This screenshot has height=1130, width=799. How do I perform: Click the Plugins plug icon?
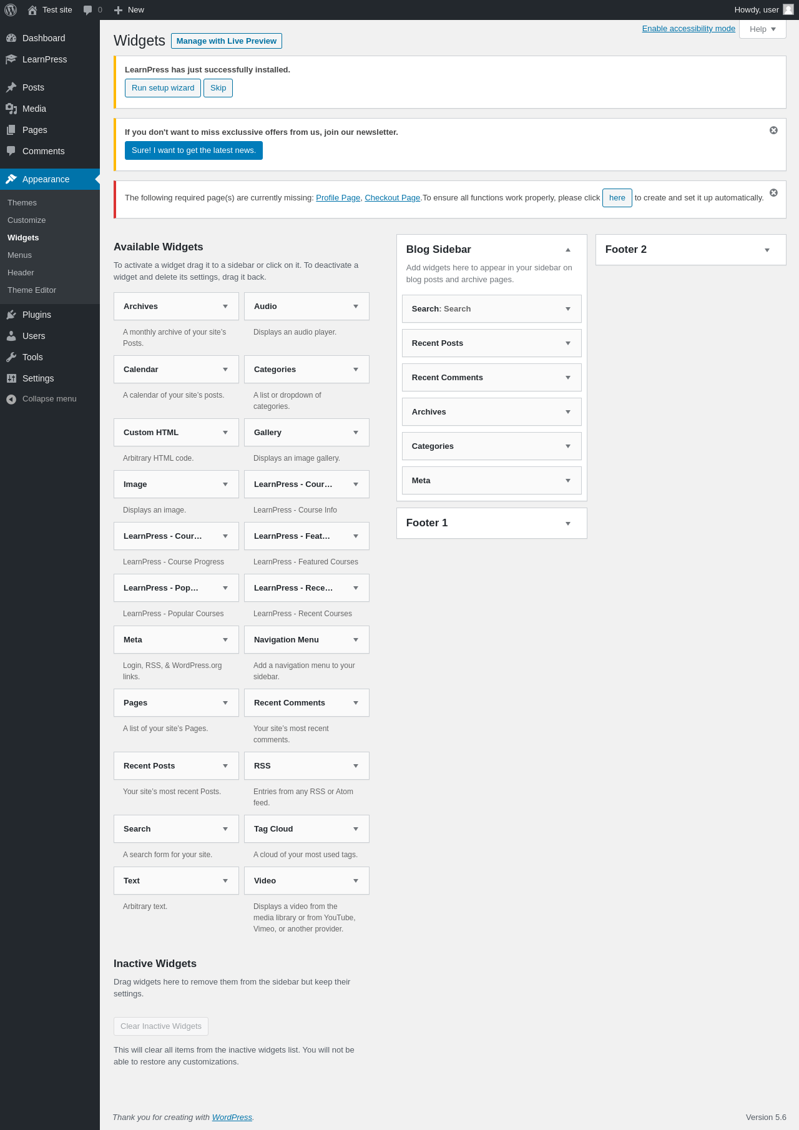[11, 315]
